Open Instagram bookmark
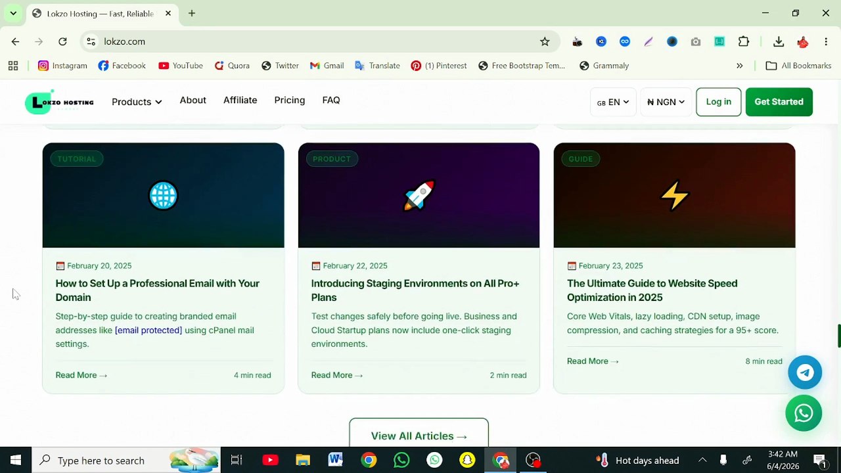The image size is (841, 473). tap(62, 66)
